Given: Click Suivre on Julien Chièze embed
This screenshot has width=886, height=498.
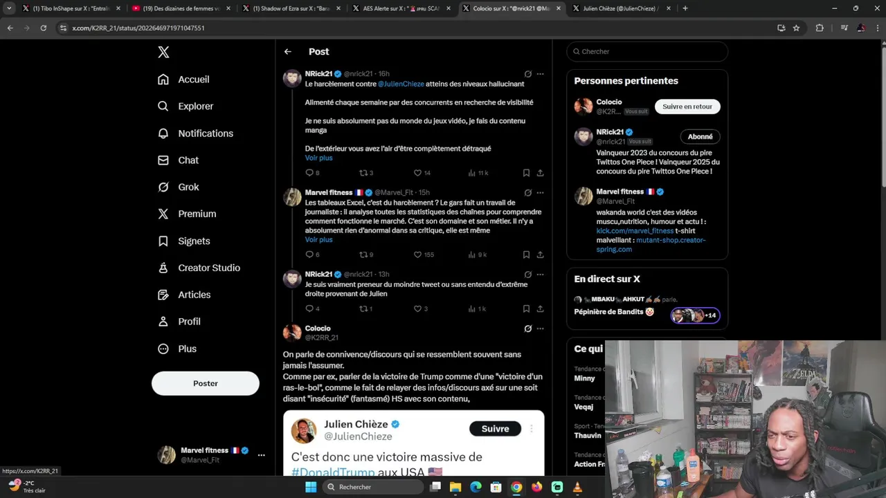Looking at the screenshot, I should [x=495, y=429].
